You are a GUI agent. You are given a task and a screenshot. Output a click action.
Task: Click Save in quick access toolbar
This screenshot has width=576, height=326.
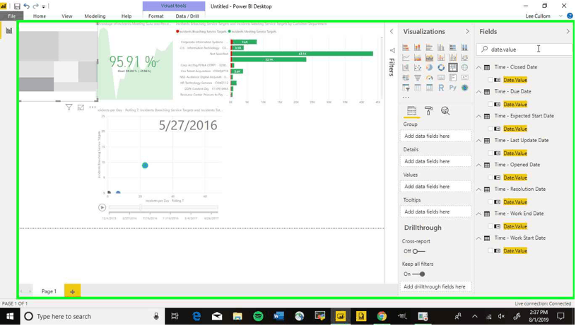[17, 6]
